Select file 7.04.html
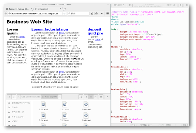196x133 pixels. coord(43,117)
